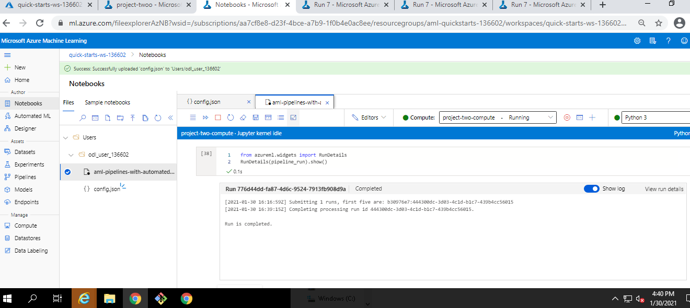Refresh the file explorer list
Viewport: 690px width, 308px height.
click(158, 118)
